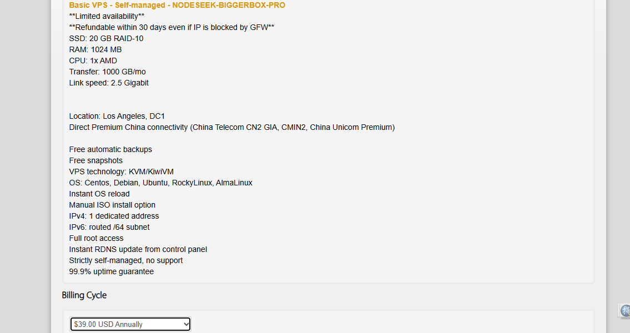
Task: Click the RAM: 1024 MB spec line
Action: click(x=95, y=50)
